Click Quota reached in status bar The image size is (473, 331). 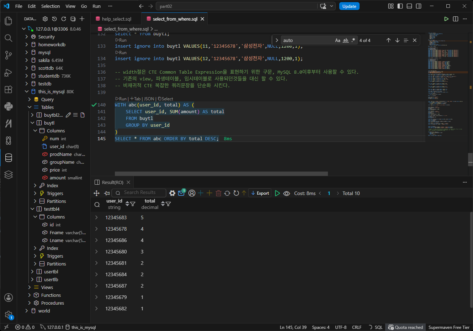pos(405,327)
